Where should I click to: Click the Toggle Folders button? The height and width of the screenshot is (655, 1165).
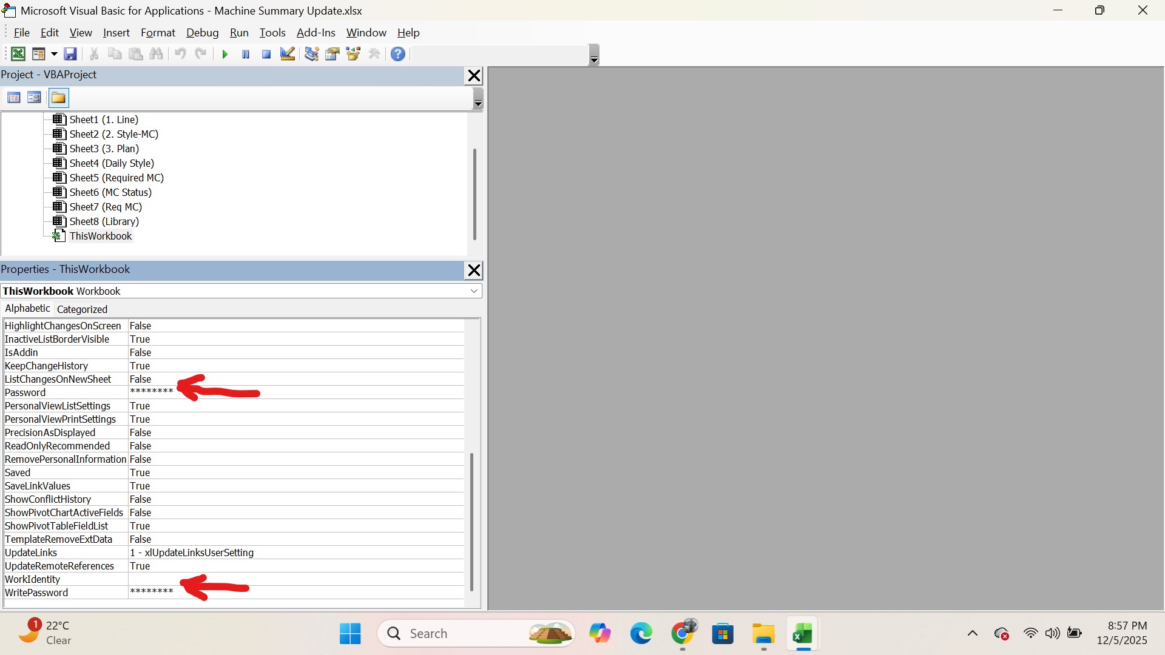[x=59, y=98]
